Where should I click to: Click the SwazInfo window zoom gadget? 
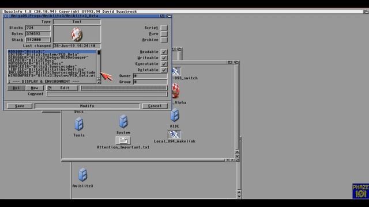pyautogui.click(x=163, y=16)
